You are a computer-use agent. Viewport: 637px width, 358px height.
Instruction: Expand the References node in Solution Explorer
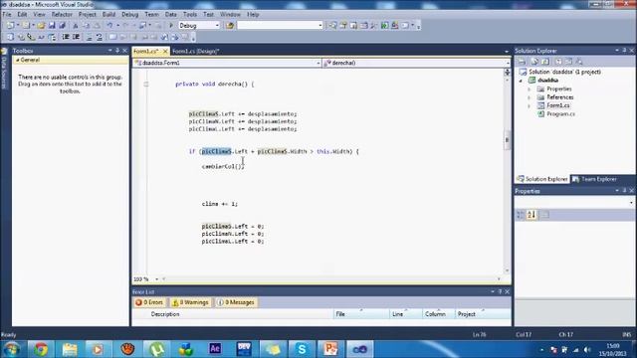(x=529, y=97)
